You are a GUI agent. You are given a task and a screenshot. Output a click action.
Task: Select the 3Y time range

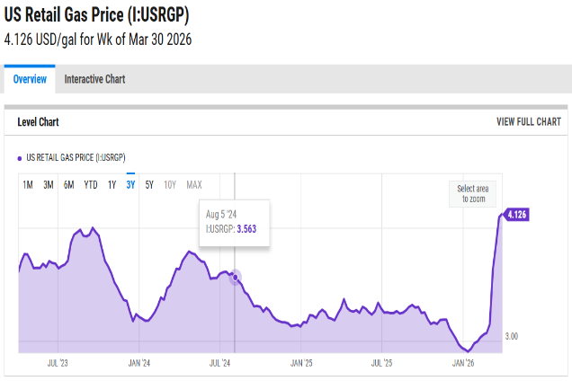tap(130, 185)
